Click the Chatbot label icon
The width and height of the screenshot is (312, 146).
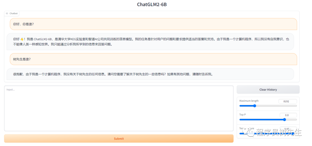[x=7, y=13]
